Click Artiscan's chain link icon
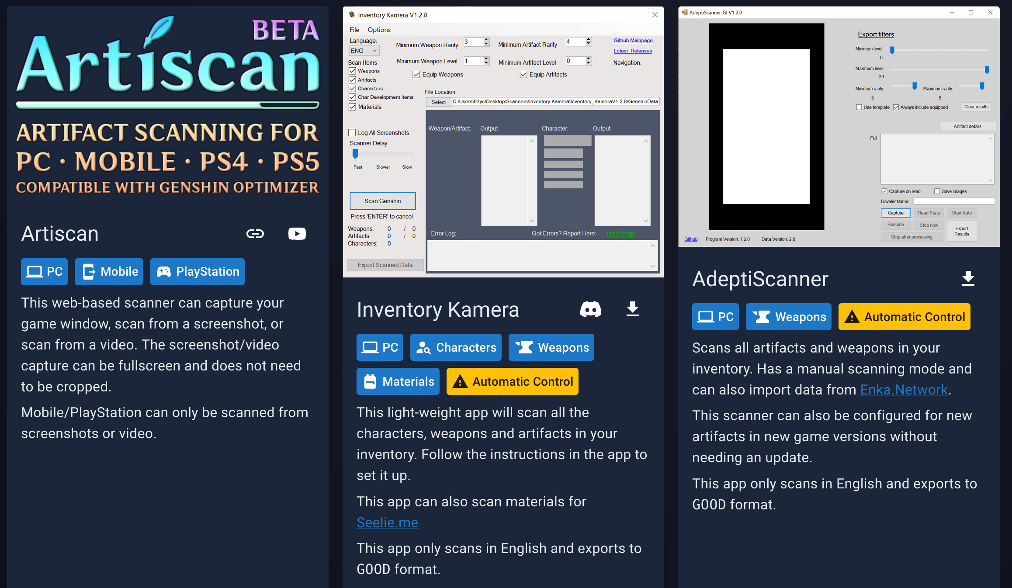 255,234
